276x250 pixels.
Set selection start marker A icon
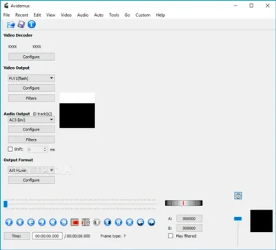point(75,222)
